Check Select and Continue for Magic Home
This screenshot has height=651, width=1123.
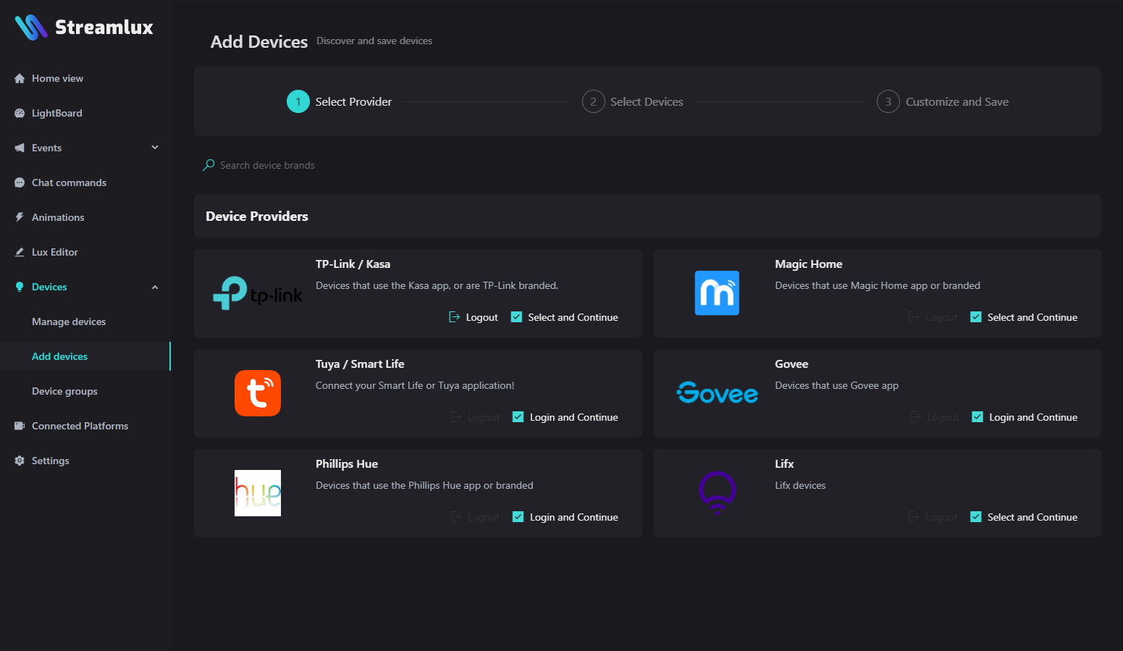(x=975, y=316)
